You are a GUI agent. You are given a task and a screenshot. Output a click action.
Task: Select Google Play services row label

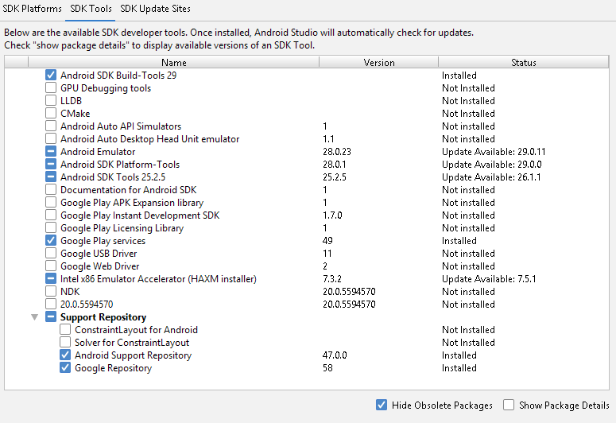tap(103, 241)
